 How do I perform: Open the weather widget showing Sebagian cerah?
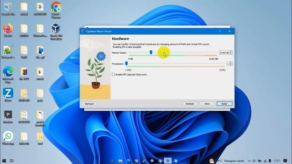pyautogui.click(x=226, y=161)
